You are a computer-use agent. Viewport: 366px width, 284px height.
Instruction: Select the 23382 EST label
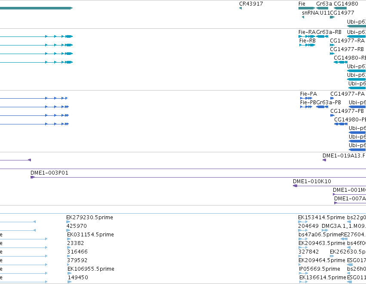pyautogui.click(x=75, y=243)
